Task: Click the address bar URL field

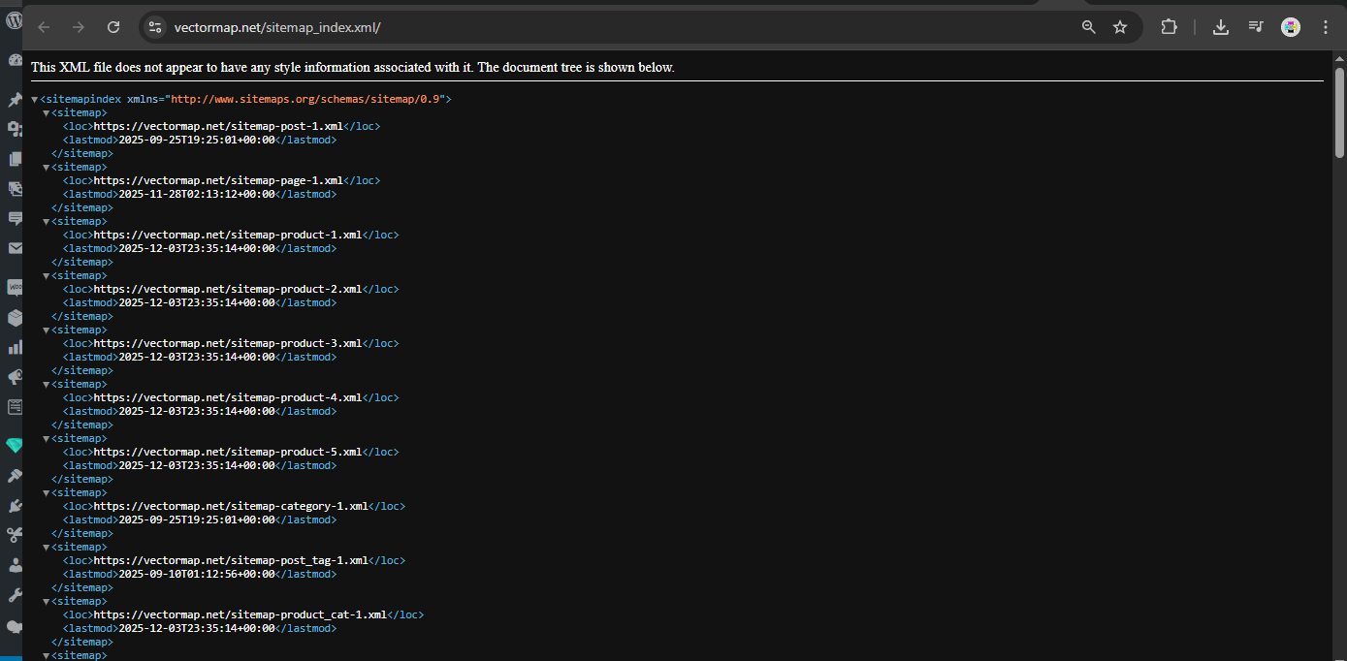Action: [582, 27]
